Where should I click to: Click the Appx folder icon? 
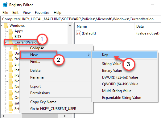pos(11,31)
